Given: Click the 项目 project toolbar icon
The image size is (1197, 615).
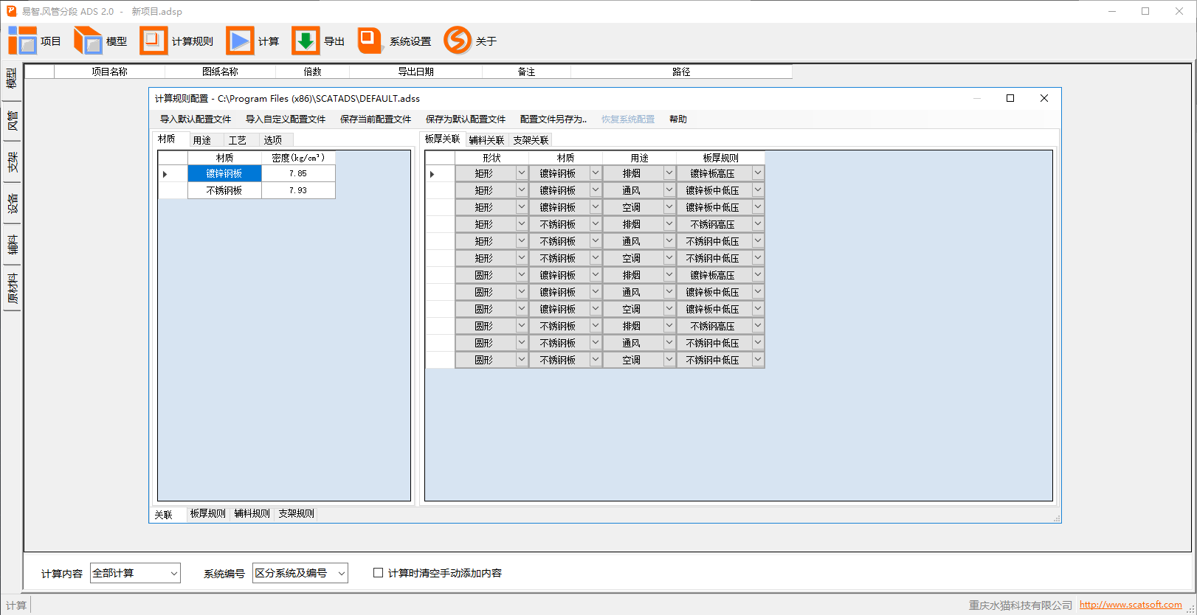Looking at the screenshot, I should pyautogui.click(x=22, y=41).
